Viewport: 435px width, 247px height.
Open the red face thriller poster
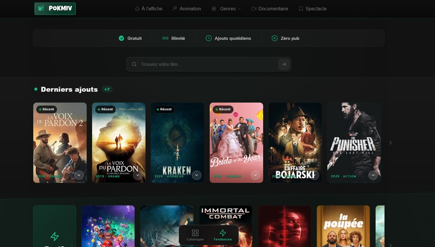284,226
